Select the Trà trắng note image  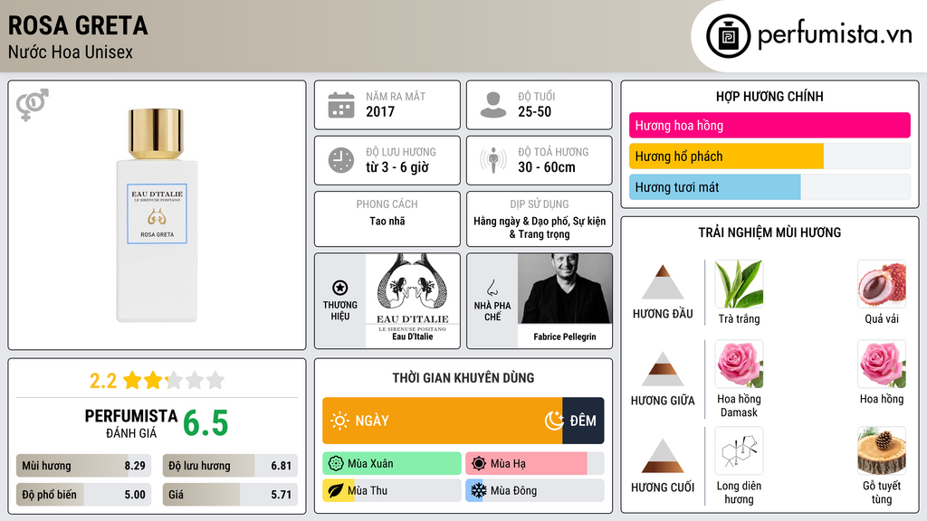click(x=739, y=284)
